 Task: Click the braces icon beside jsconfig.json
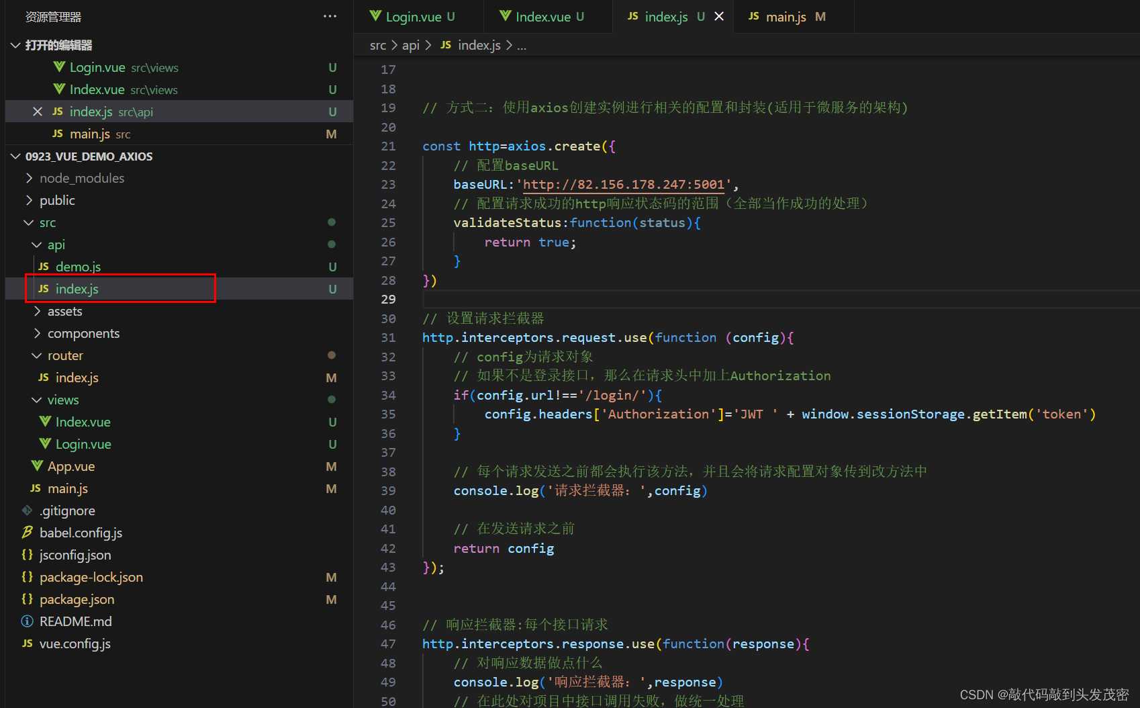point(27,555)
